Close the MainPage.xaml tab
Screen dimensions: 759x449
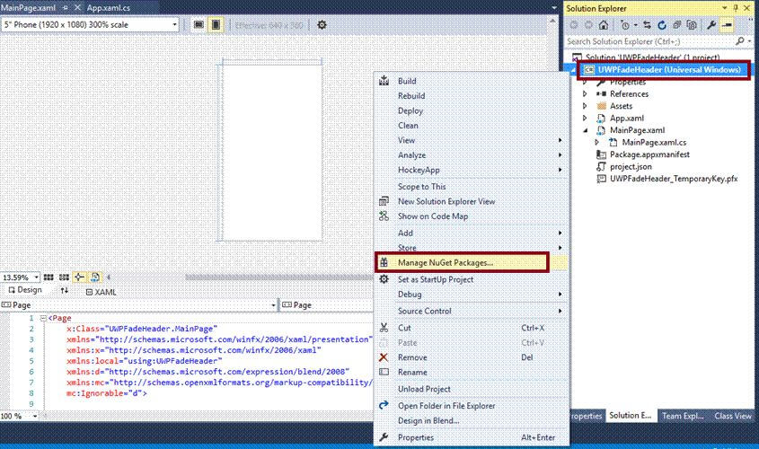(x=77, y=8)
